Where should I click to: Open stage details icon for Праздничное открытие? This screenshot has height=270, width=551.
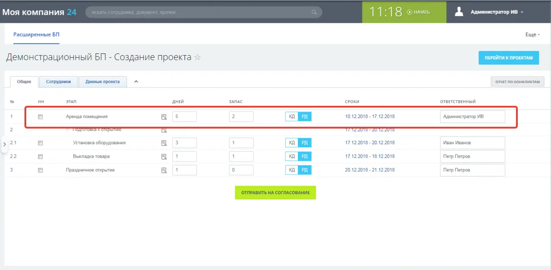[164, 170]
